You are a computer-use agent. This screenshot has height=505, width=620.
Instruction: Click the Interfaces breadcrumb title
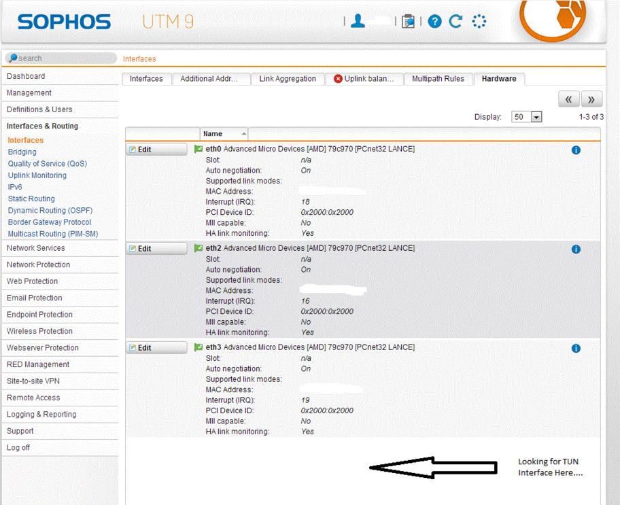click(139, 59)
